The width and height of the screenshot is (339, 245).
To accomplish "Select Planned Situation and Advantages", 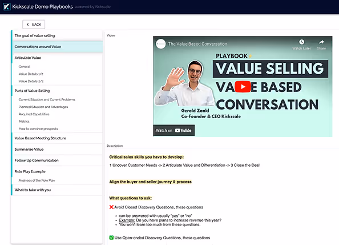I will point(43,107).
